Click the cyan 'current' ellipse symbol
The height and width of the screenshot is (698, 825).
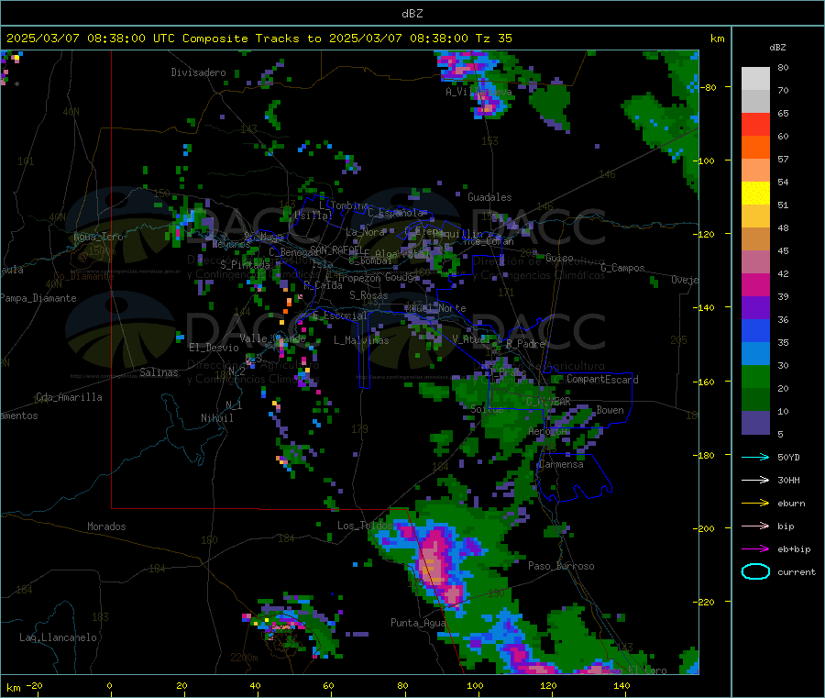[755, 571]
